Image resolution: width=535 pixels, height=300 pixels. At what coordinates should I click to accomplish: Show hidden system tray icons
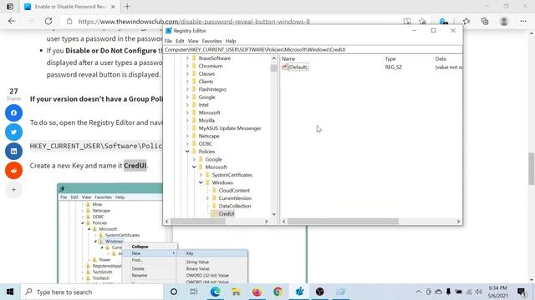(x=418, y=292)
